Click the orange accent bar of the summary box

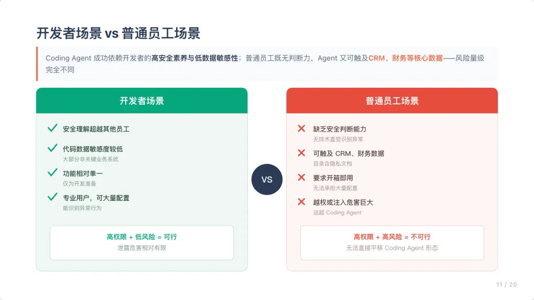pyautogui.click(x=37, y=64)
